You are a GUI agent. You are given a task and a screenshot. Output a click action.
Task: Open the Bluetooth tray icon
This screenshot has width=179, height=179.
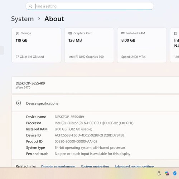point(175,173)
